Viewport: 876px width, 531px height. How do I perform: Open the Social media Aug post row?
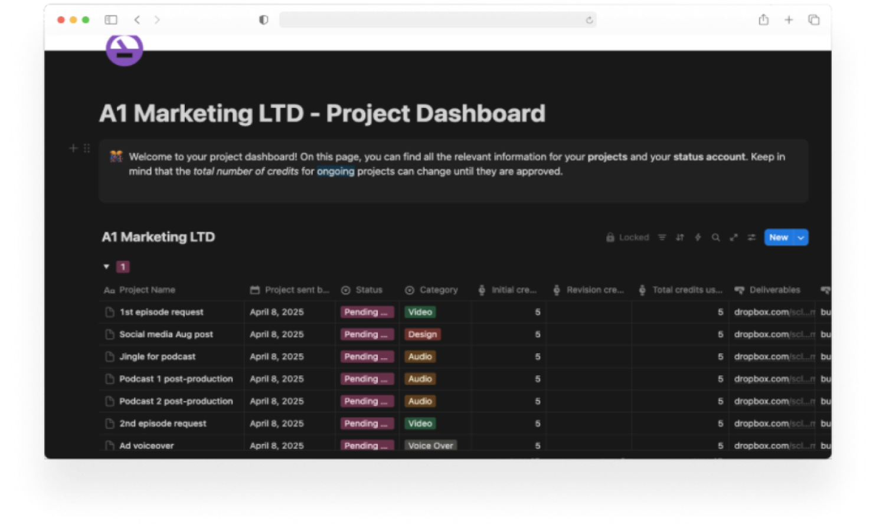[x=166, y=335]
